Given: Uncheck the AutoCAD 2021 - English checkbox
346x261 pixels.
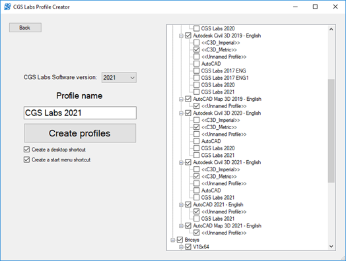Looking at the screenshot, I should (x=188, y=204).
